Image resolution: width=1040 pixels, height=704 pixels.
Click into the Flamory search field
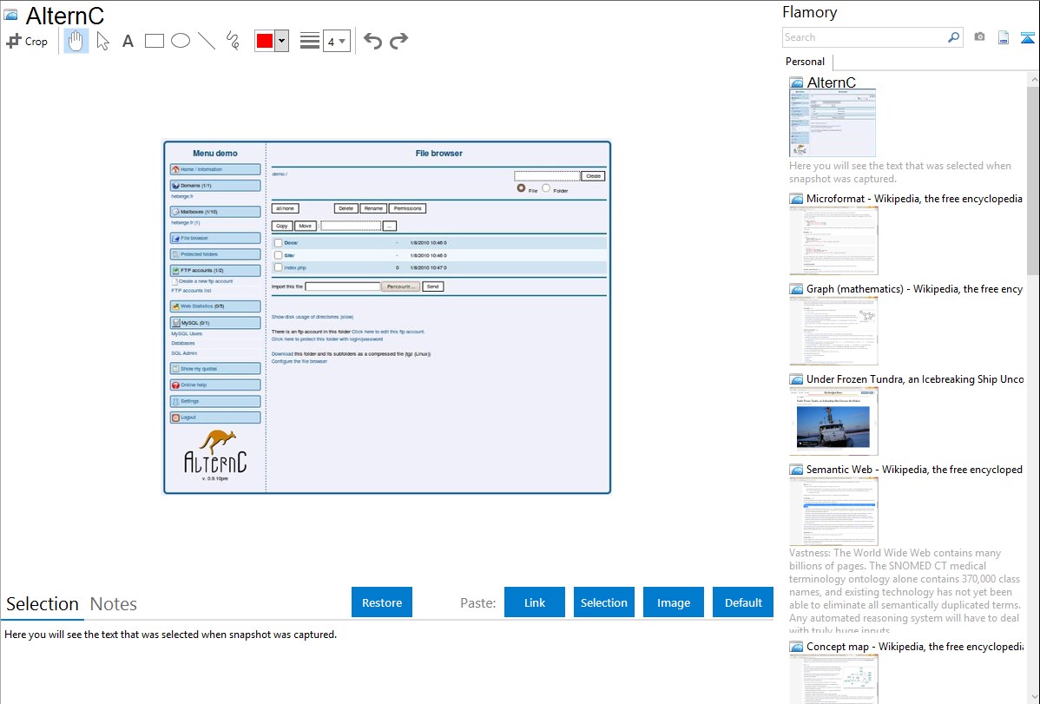(864, 37)
